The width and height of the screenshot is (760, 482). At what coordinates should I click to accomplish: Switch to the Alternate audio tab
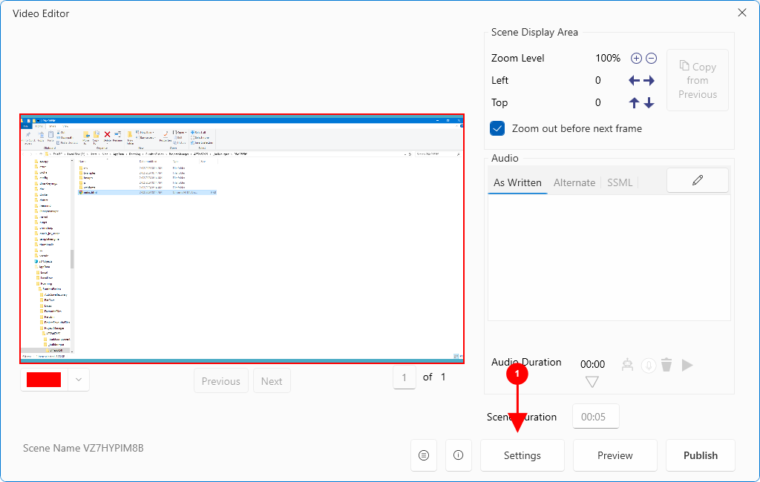tap(574, 182)
